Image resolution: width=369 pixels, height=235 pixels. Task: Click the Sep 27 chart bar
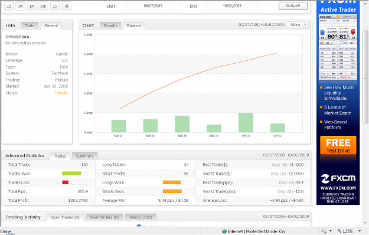click(x=119, y=126)
